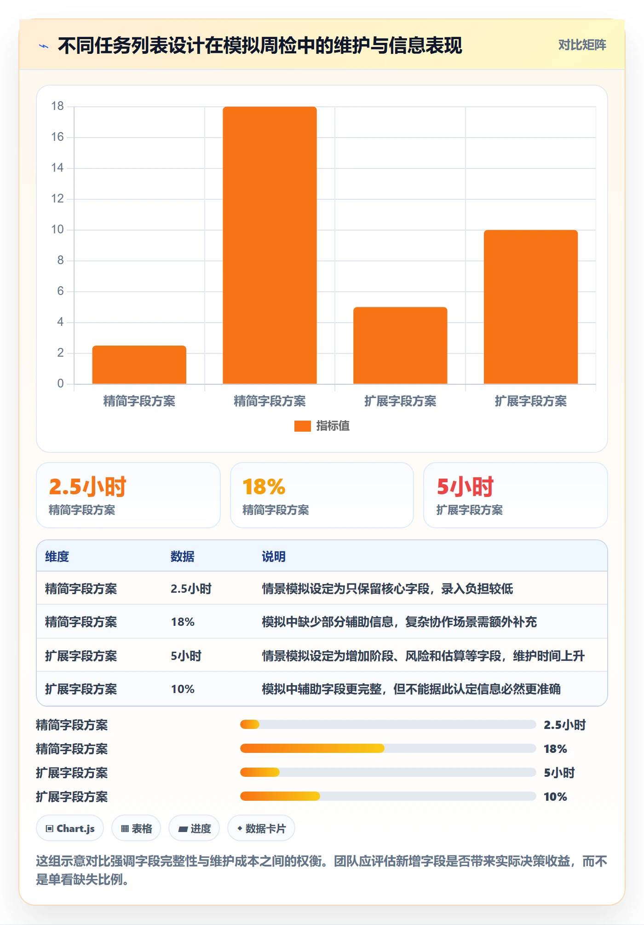Screen dimensions: 644x925
Task: Click the cell 模拟中缺少部分辅助信息，复杂协作场景需额外补充
Action: click(399, 622)
